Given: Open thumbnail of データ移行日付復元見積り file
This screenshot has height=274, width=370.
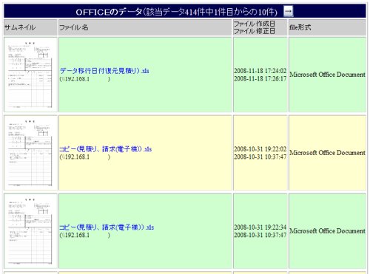Looking at the screenshot, I should coord(30,75).
